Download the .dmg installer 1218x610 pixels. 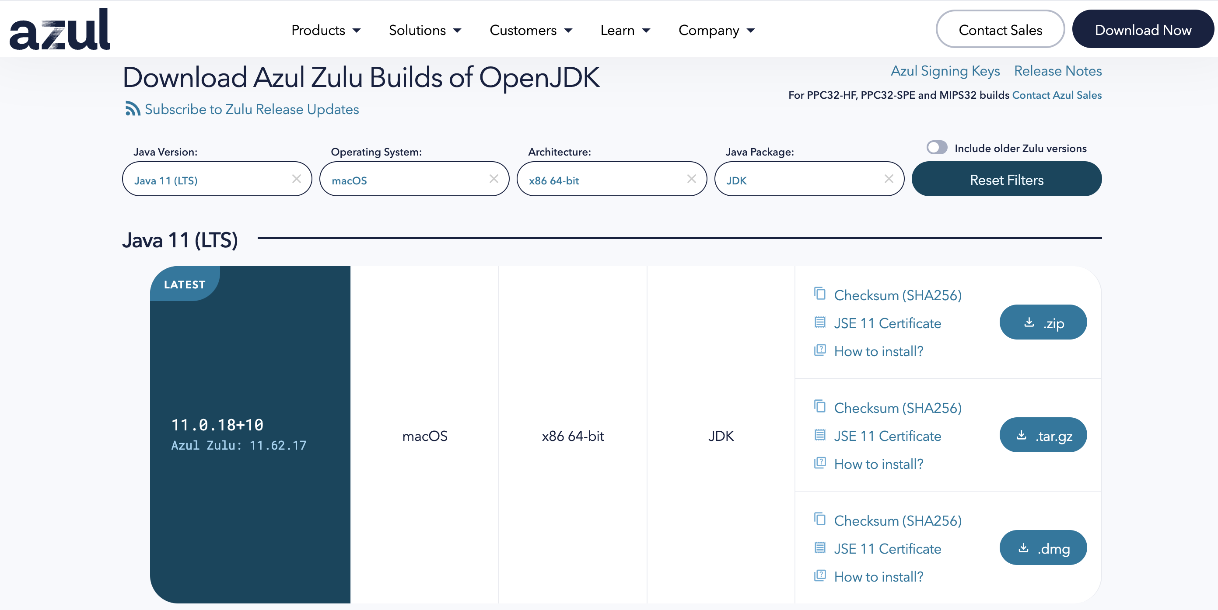[1043, 548]
